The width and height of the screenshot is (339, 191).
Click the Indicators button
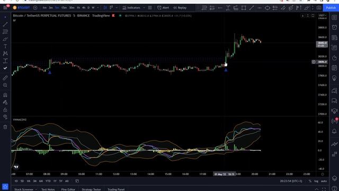coord(131,7)
